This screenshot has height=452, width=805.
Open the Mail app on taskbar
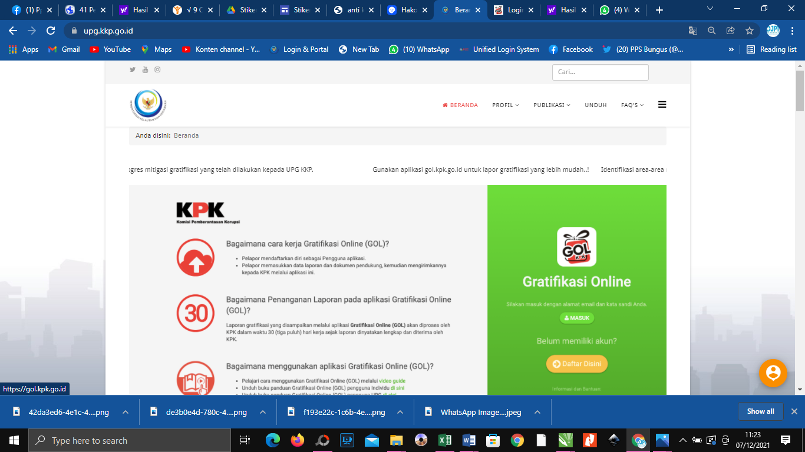click(371, 440)
